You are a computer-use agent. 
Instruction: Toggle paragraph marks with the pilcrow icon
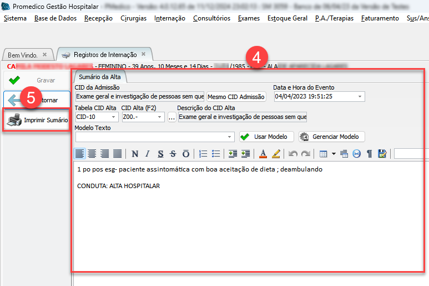pyautogui.click(x=369, y=154)
